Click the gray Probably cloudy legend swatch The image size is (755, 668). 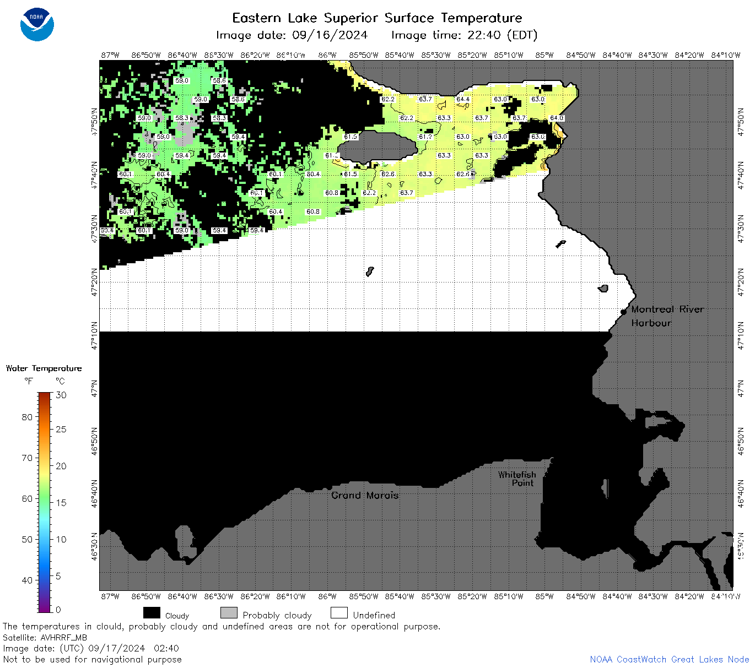(229, 613)
